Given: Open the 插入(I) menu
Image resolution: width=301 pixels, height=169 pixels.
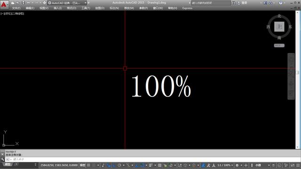Looking at the screenshot, I should click(x=57, y=8).
